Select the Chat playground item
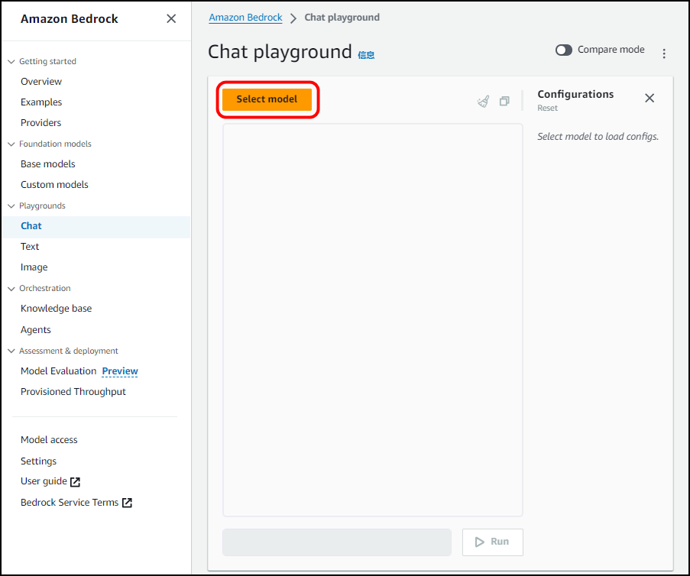The width and height of the screenshot is (690, 576). [96, 226]
